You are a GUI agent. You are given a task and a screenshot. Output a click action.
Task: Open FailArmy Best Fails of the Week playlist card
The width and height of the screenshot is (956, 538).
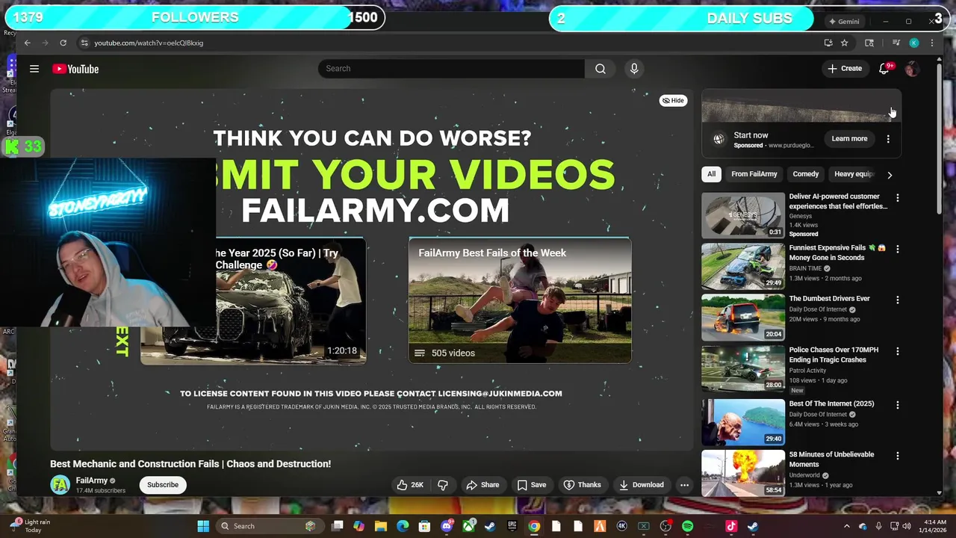520,300
